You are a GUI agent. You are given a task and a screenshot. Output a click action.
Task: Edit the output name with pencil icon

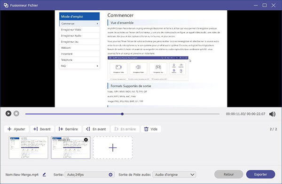click(x=44, y=175)
